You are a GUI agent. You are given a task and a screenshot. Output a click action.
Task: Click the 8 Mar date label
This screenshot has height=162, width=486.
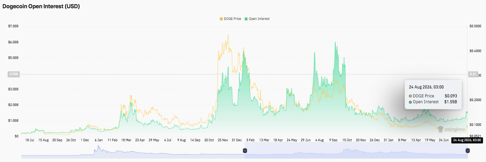pos(402,140)
